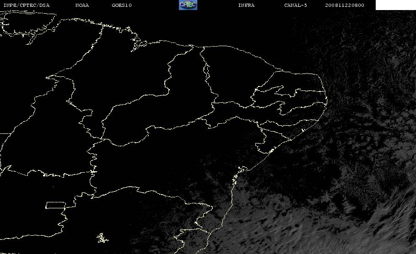
Task: Click the 200811220800 timestamp text
Action: pos(345,5)
